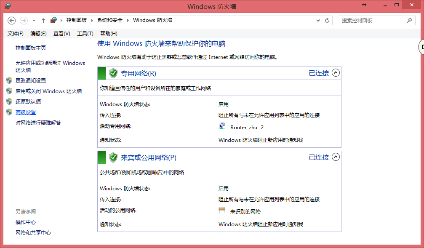The height and width of the screenshot is (248, 424).
Task: Click the 专用网络(R) heading
Action: [139, 73]
